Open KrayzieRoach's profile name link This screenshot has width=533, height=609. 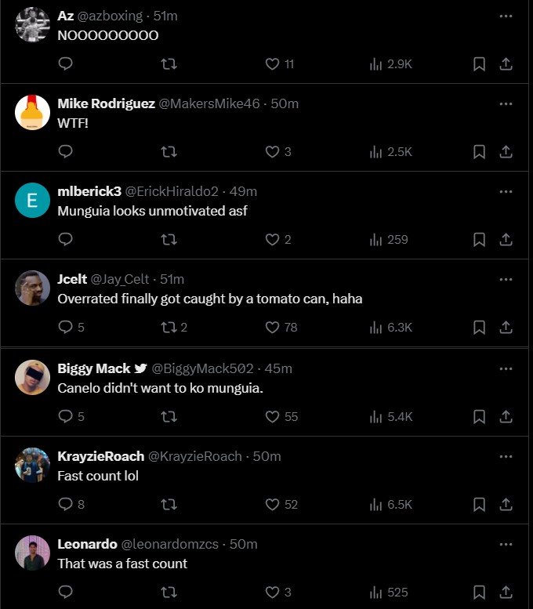[101, 456]
